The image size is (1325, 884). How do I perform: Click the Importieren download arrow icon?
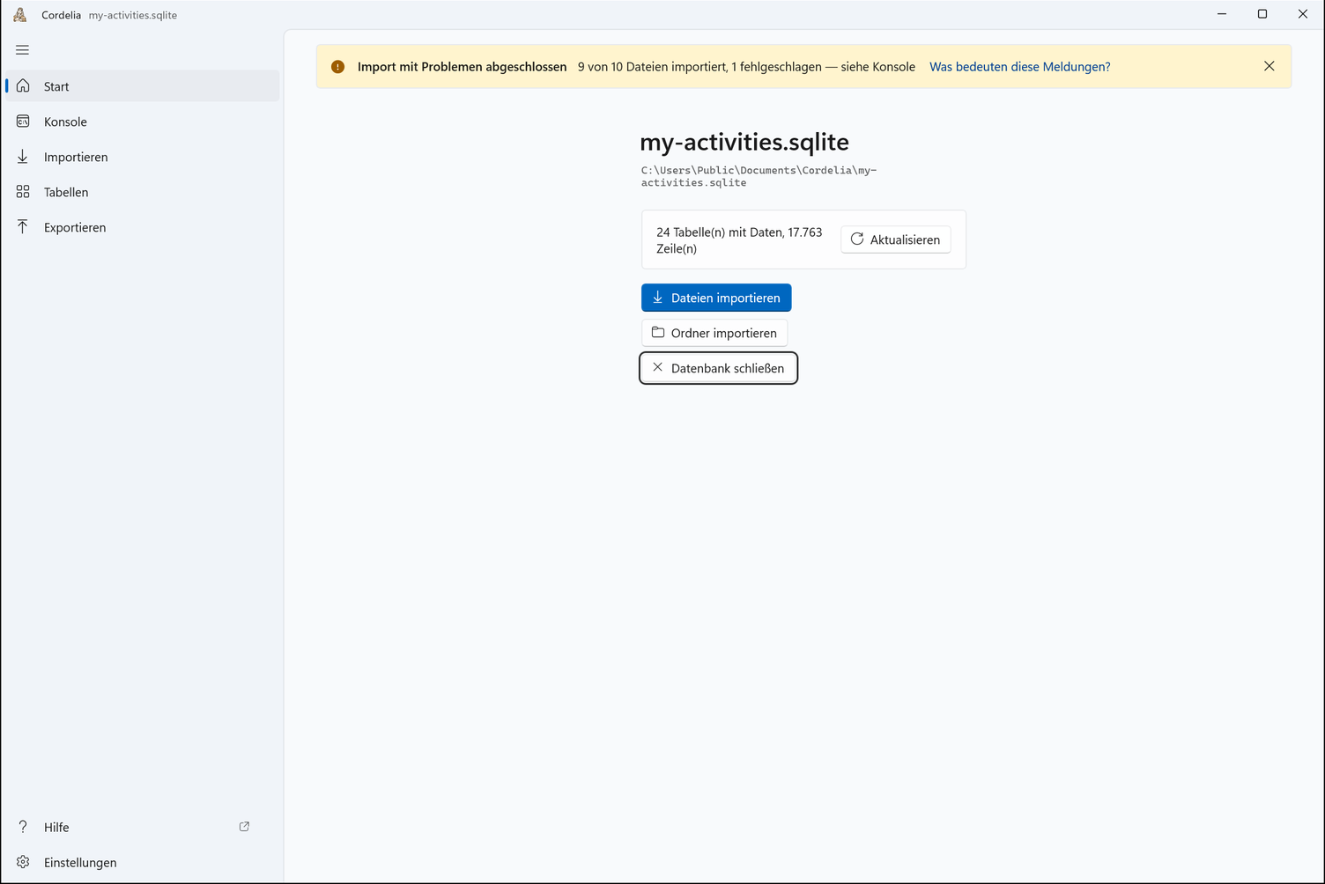point(23,156)
